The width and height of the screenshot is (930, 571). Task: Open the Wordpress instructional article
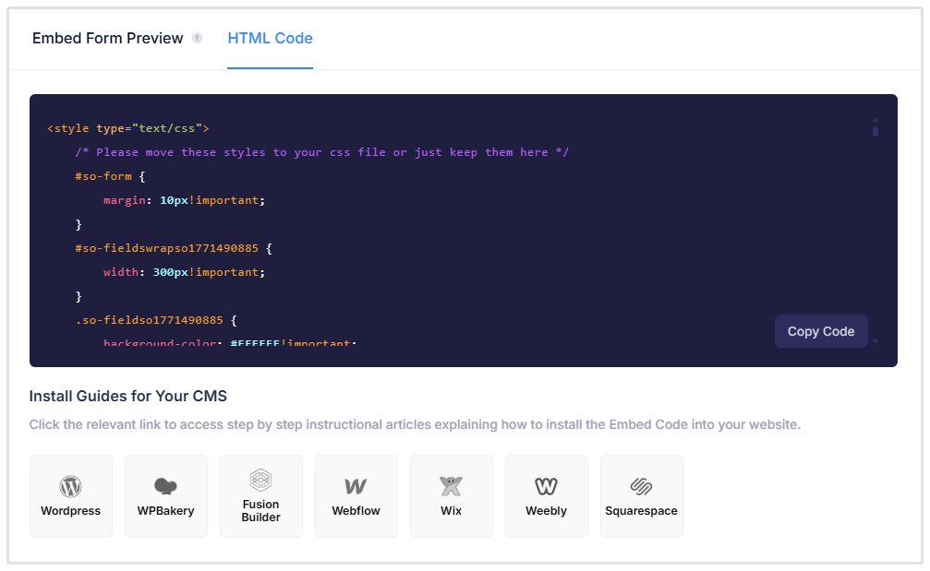71,495
